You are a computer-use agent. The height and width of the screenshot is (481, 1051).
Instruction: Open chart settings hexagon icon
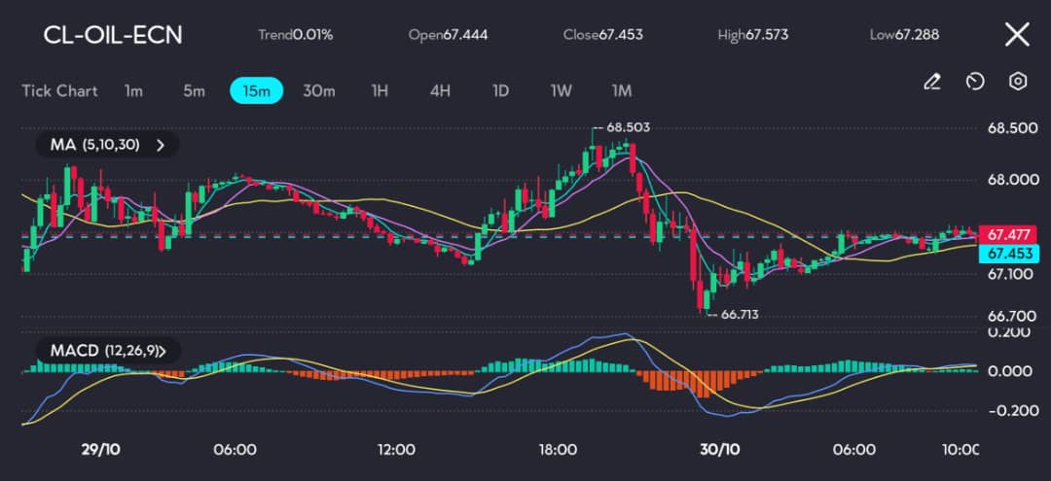pyautogui.click(x=1018, y=82)
